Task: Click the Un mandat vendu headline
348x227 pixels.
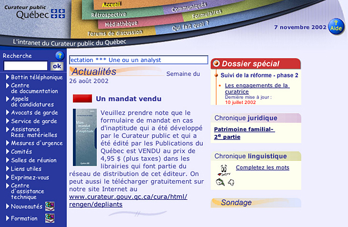Action: (x=128, y=99)
